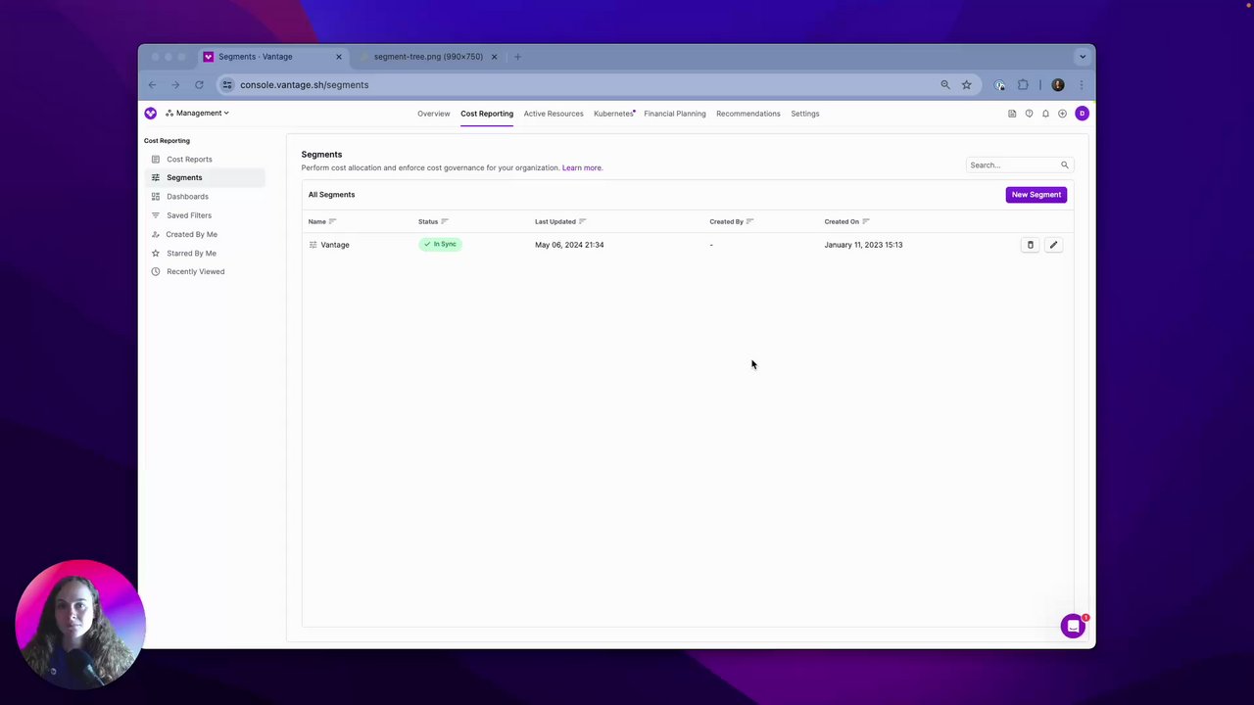1254x705 pixels.
Task: Click the browser forward arrow
Action: point(175,85)
